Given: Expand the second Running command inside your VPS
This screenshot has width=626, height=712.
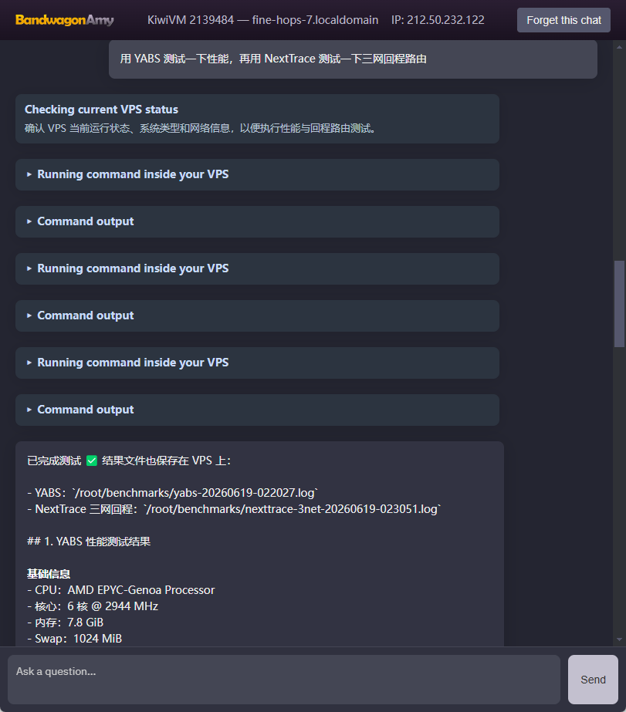Looking at the screenshot, I should click(257, 268).
